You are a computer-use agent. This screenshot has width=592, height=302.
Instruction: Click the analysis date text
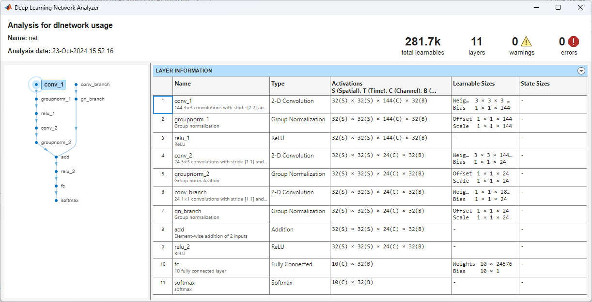[x=61, y=51]
